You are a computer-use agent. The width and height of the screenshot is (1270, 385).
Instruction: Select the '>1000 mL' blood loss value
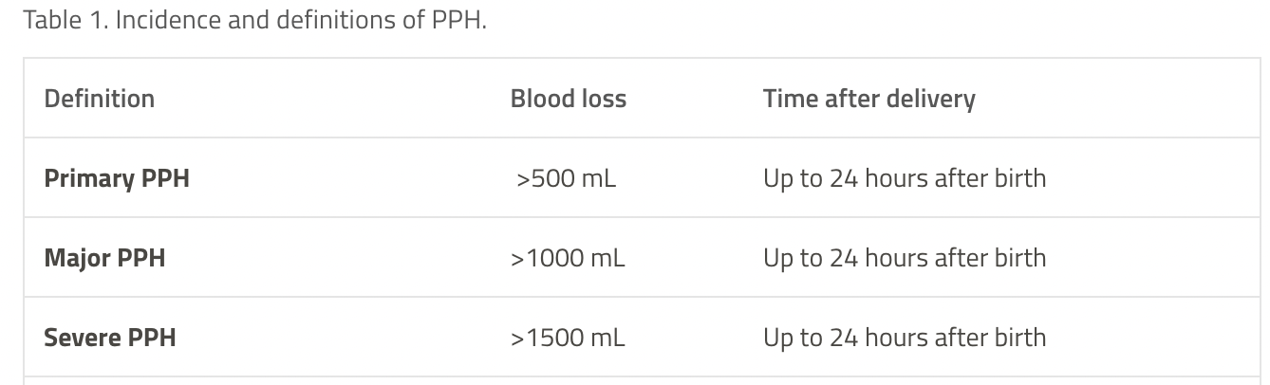tap(569, 258)
